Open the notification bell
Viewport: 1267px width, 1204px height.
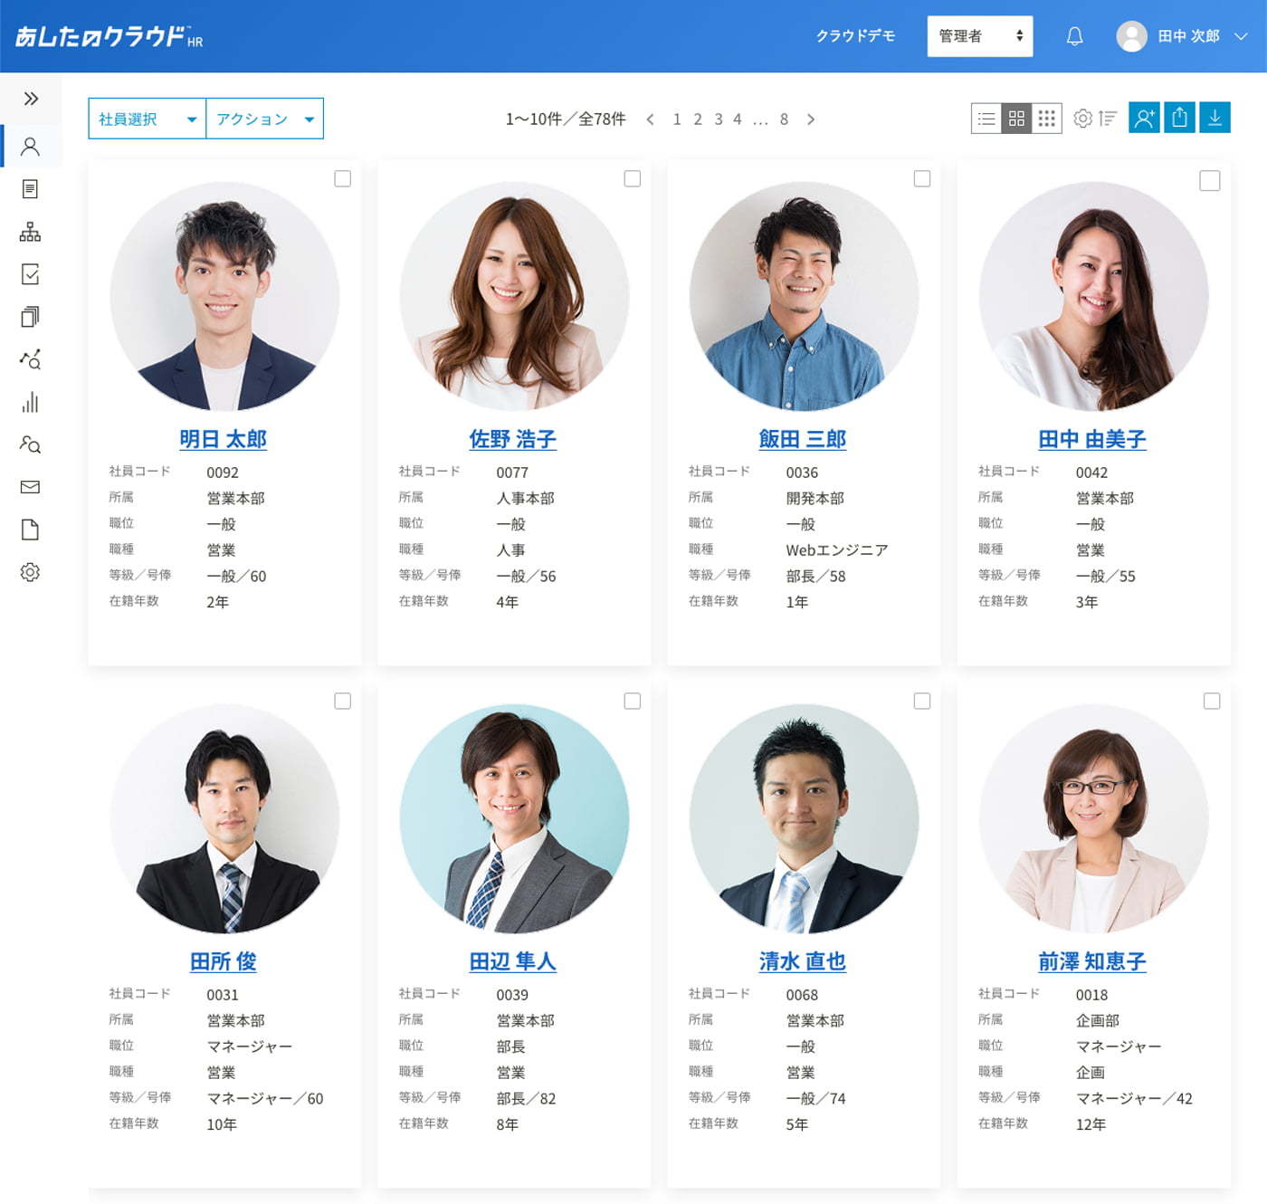click(x=1074, y=36)
